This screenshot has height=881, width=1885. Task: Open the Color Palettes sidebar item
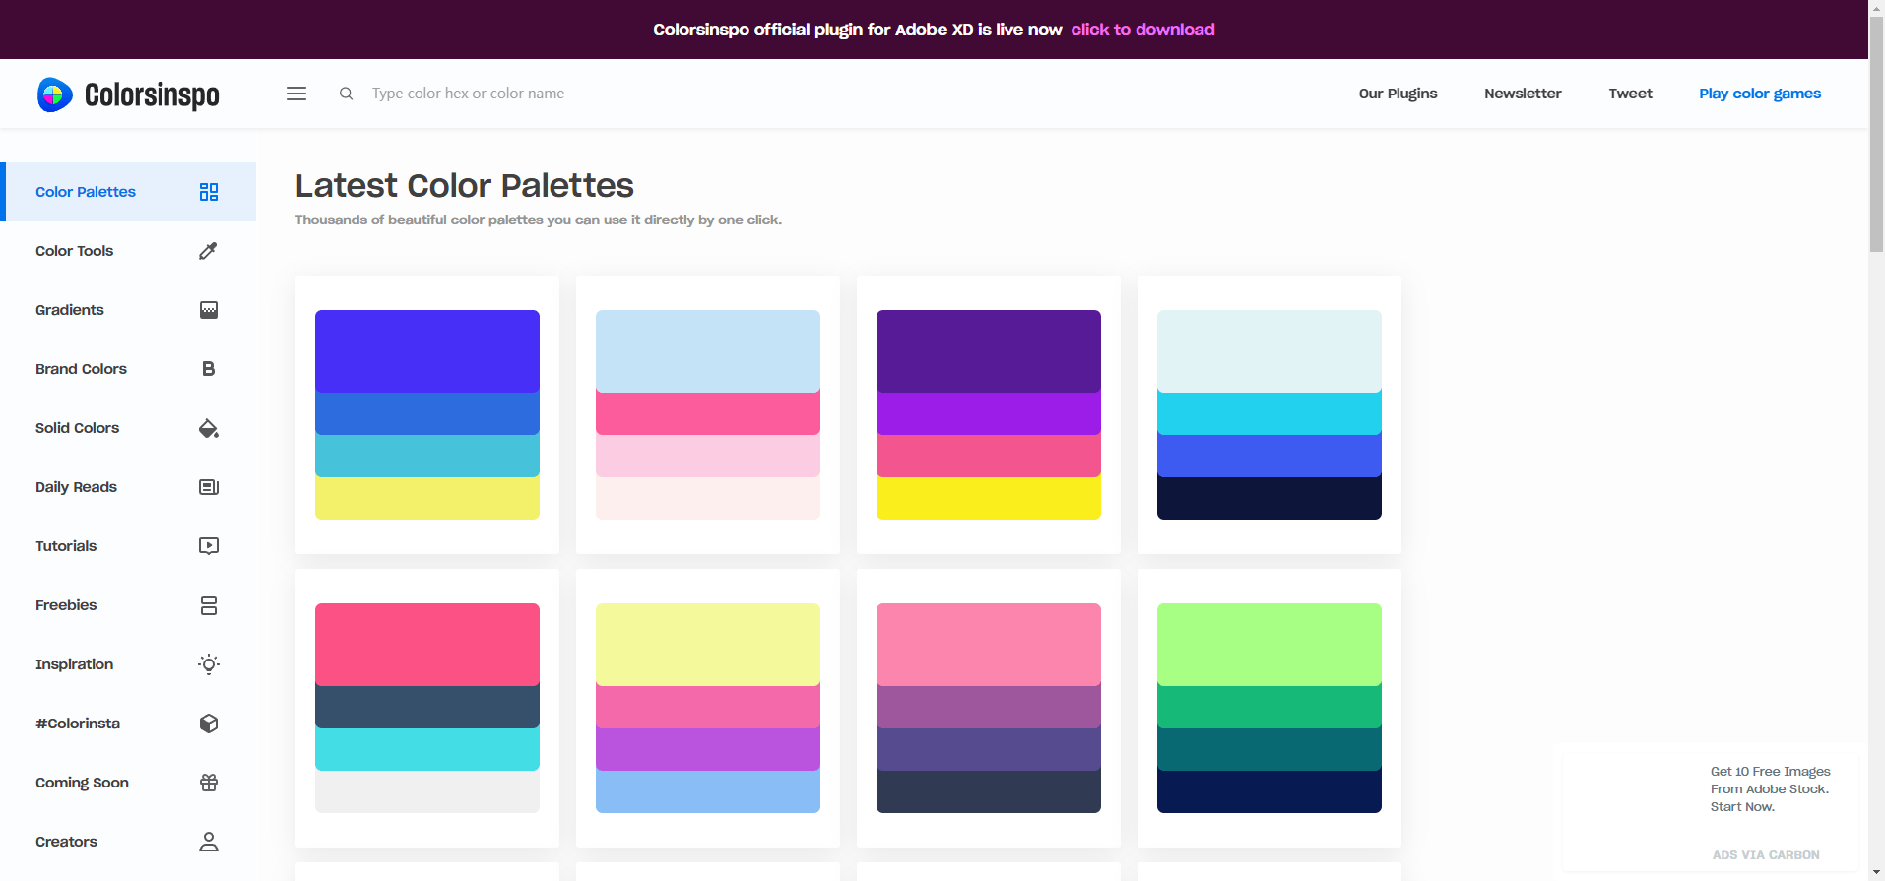[x=86, y=192]
